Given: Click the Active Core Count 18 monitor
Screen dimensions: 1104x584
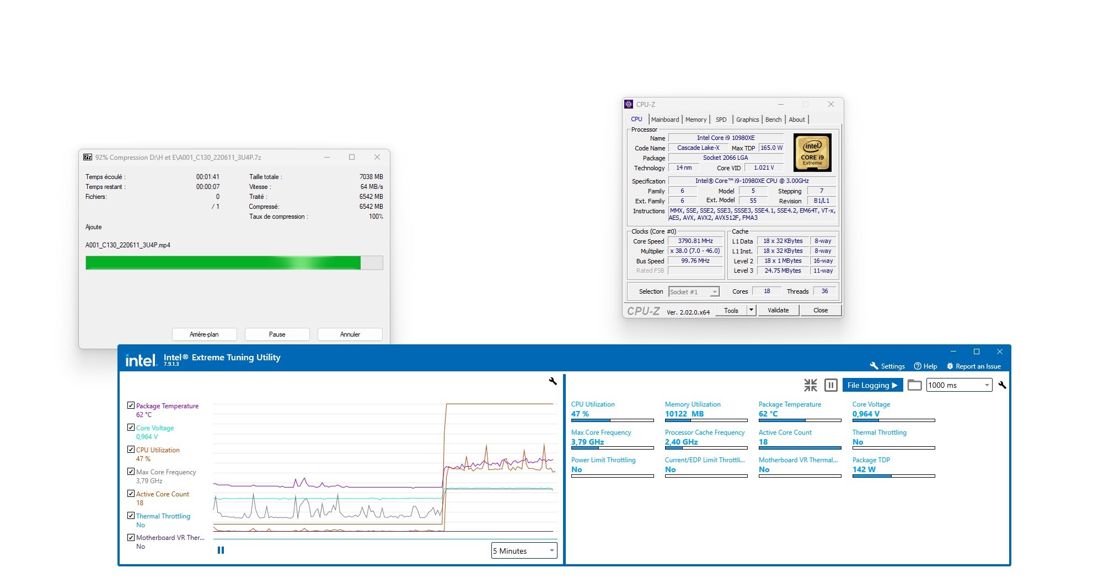Looking at the screenshot, I should [x=800, y=440].
